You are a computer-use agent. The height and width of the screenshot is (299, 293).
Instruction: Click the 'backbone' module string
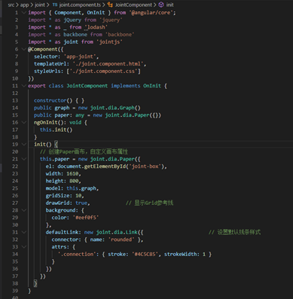pos(120,35)
